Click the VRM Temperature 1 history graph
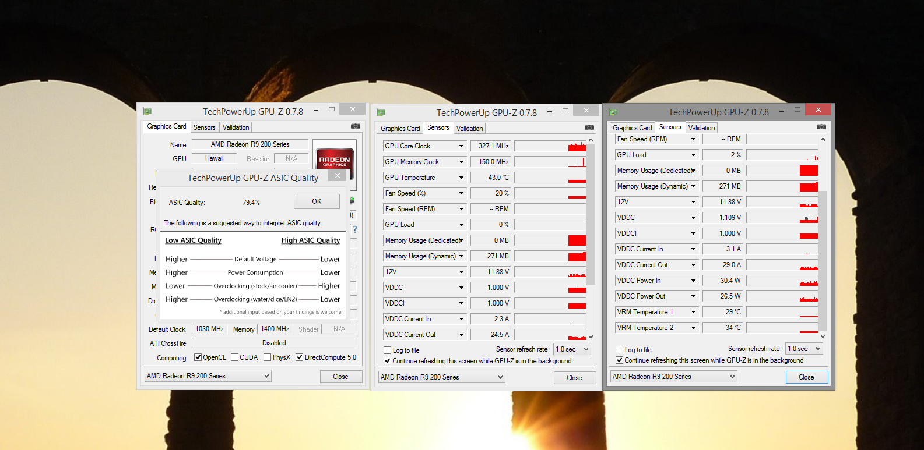The height and width of the screenshot is (450, 924). pyautogui.click(x=782, y=312)
